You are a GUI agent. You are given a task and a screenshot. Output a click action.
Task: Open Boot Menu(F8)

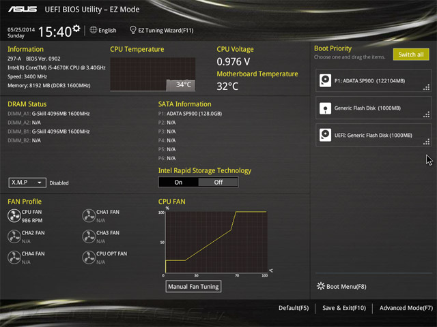tap(346, 287)
